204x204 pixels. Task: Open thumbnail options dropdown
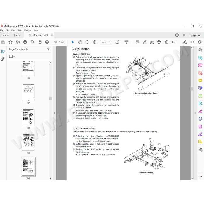pos(12,57)
